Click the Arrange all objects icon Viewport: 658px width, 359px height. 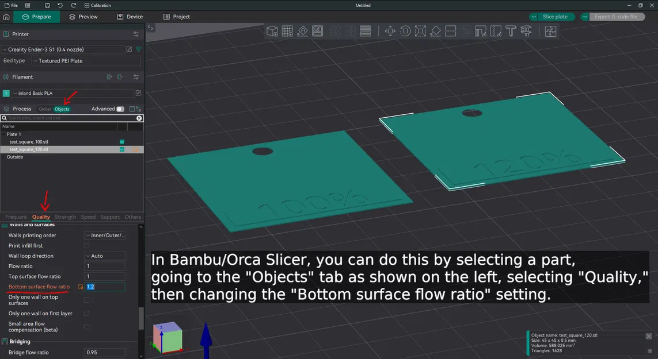pyautogui.click(x=318, y=31)
